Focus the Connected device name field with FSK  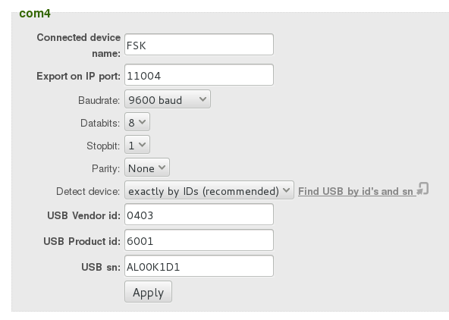[x=199, y=45]
